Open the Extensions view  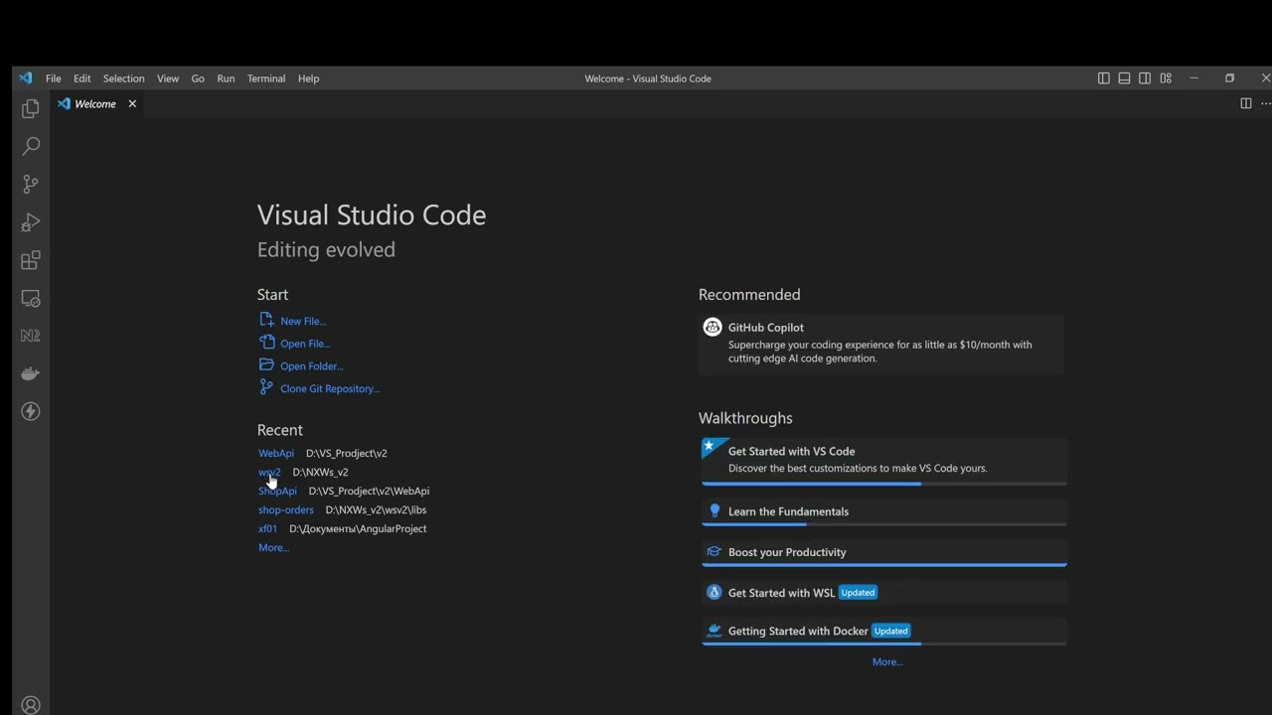click(31, 260)
